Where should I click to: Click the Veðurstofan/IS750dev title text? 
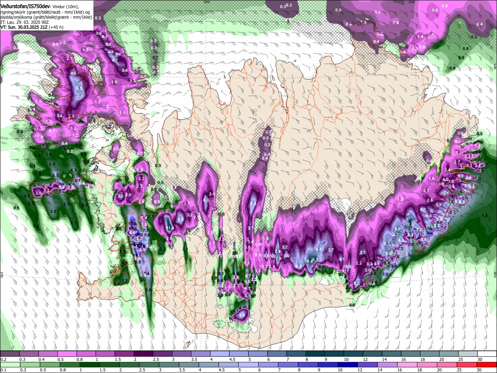[x=25, y=6]
